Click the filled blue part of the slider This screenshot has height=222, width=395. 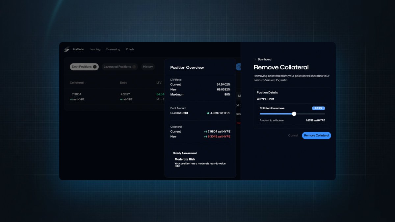pos(276,114)
